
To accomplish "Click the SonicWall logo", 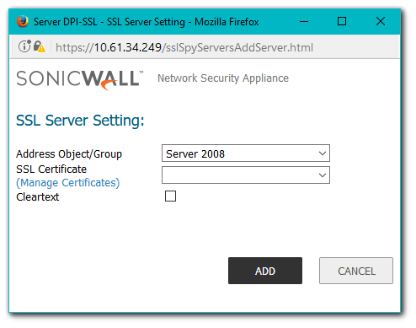I will click(80, 79).
